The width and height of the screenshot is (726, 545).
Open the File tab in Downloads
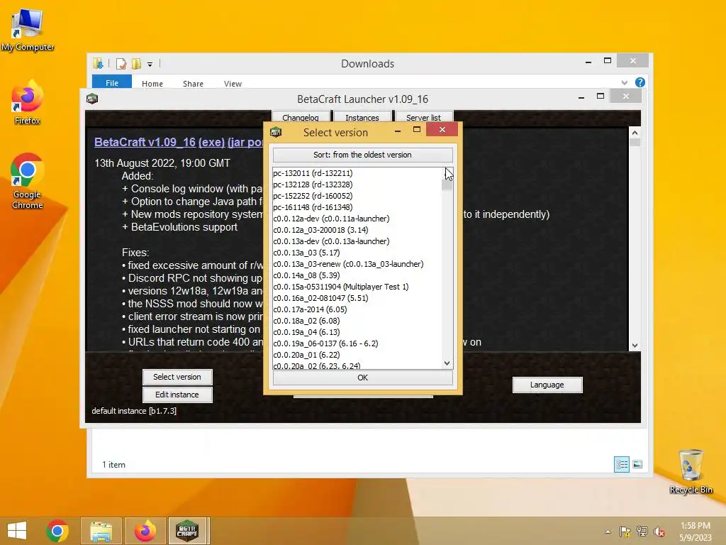pyautogui.click(x=112, y=82)
